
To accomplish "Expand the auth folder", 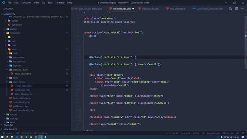I will click(7, 53).
